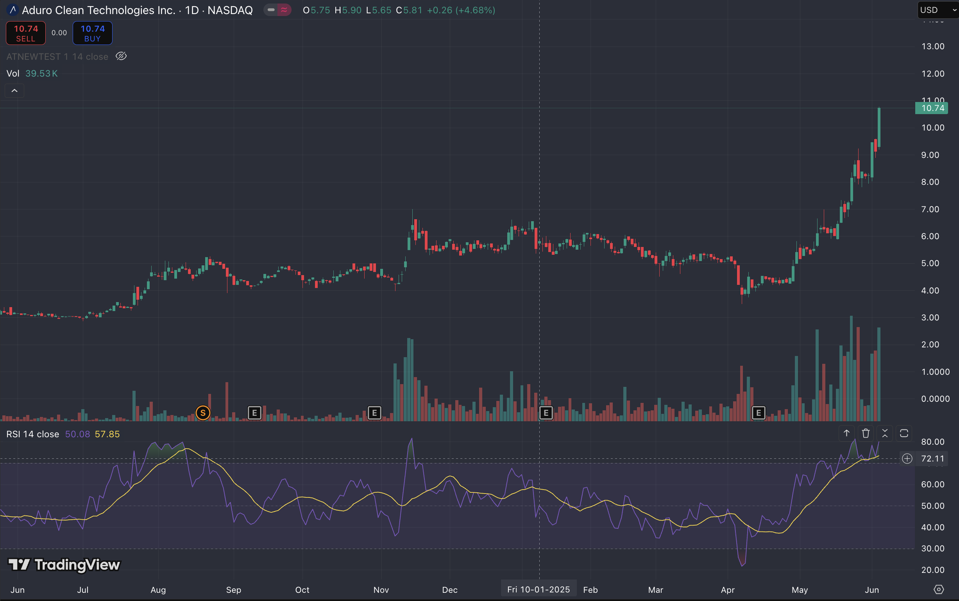The height and width of the screenshot is (601, 959).
Task: Toggle the gray dash market status pill
Action: (271, 10)
